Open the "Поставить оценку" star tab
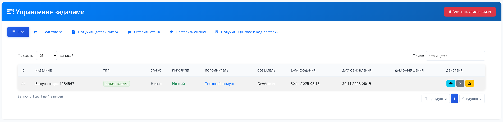This screenshot has height=122, width=503. [188, 32]
